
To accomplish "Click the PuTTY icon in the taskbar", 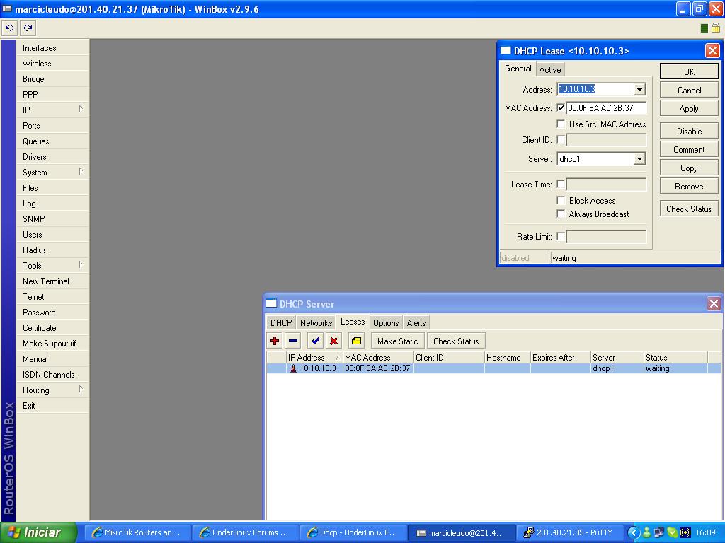I will 528,532.
